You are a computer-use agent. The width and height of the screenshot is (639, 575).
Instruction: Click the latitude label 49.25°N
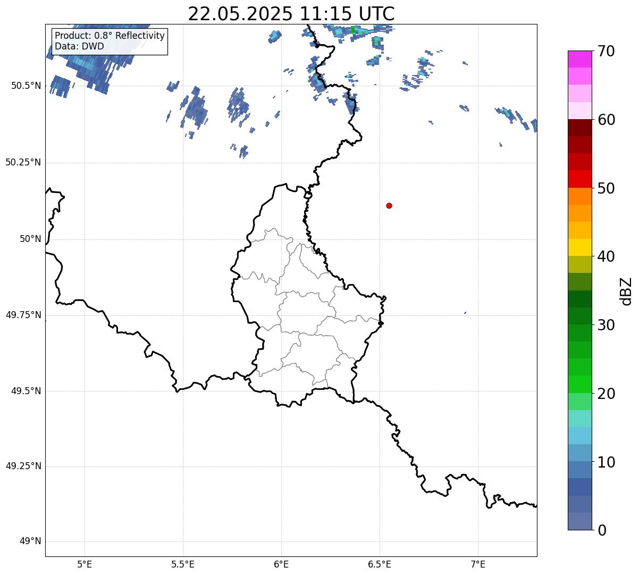coord(23,466)
